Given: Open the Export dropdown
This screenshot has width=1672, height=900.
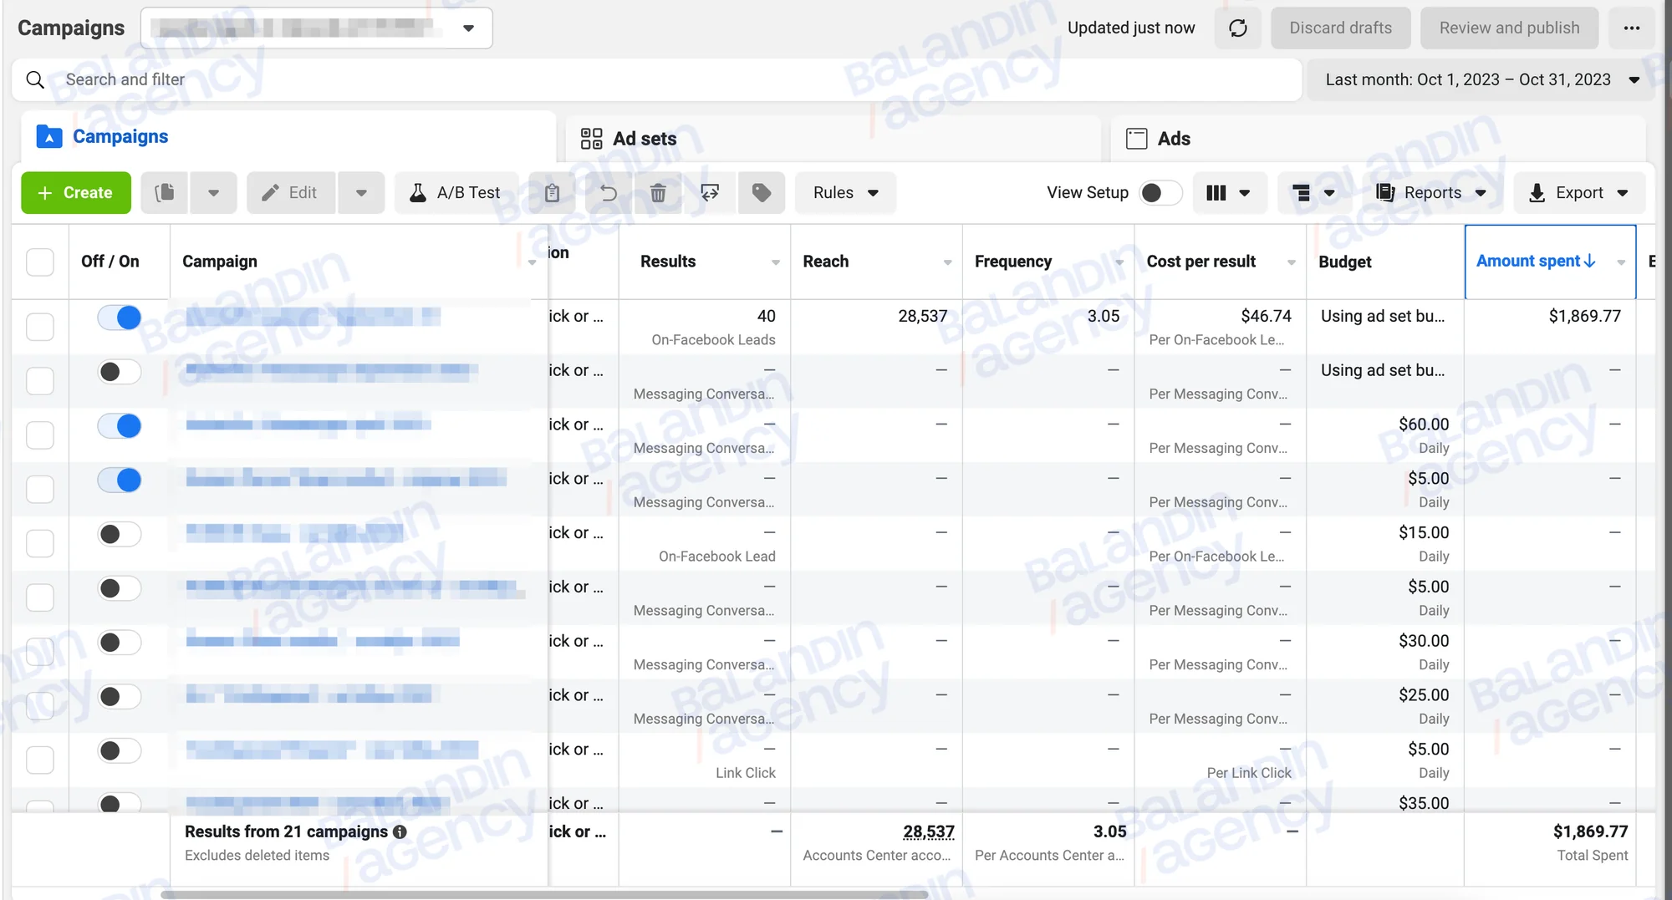Looking at the screenshot, I should 1579,193.
